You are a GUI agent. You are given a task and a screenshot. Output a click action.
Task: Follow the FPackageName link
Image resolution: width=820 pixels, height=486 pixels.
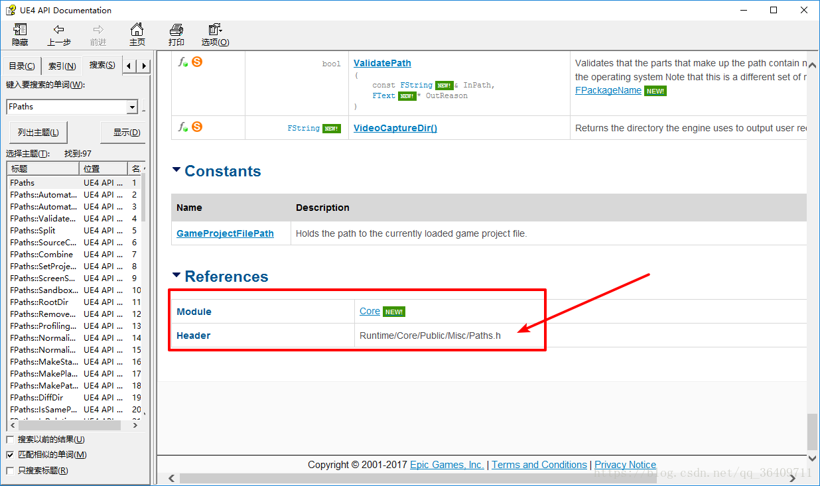coord(608,90)
